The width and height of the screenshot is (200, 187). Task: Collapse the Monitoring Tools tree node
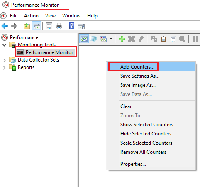(x=5, y=45)
